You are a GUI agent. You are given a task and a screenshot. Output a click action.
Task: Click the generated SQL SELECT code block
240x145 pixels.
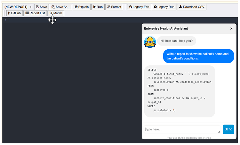(x=179, y=90)
